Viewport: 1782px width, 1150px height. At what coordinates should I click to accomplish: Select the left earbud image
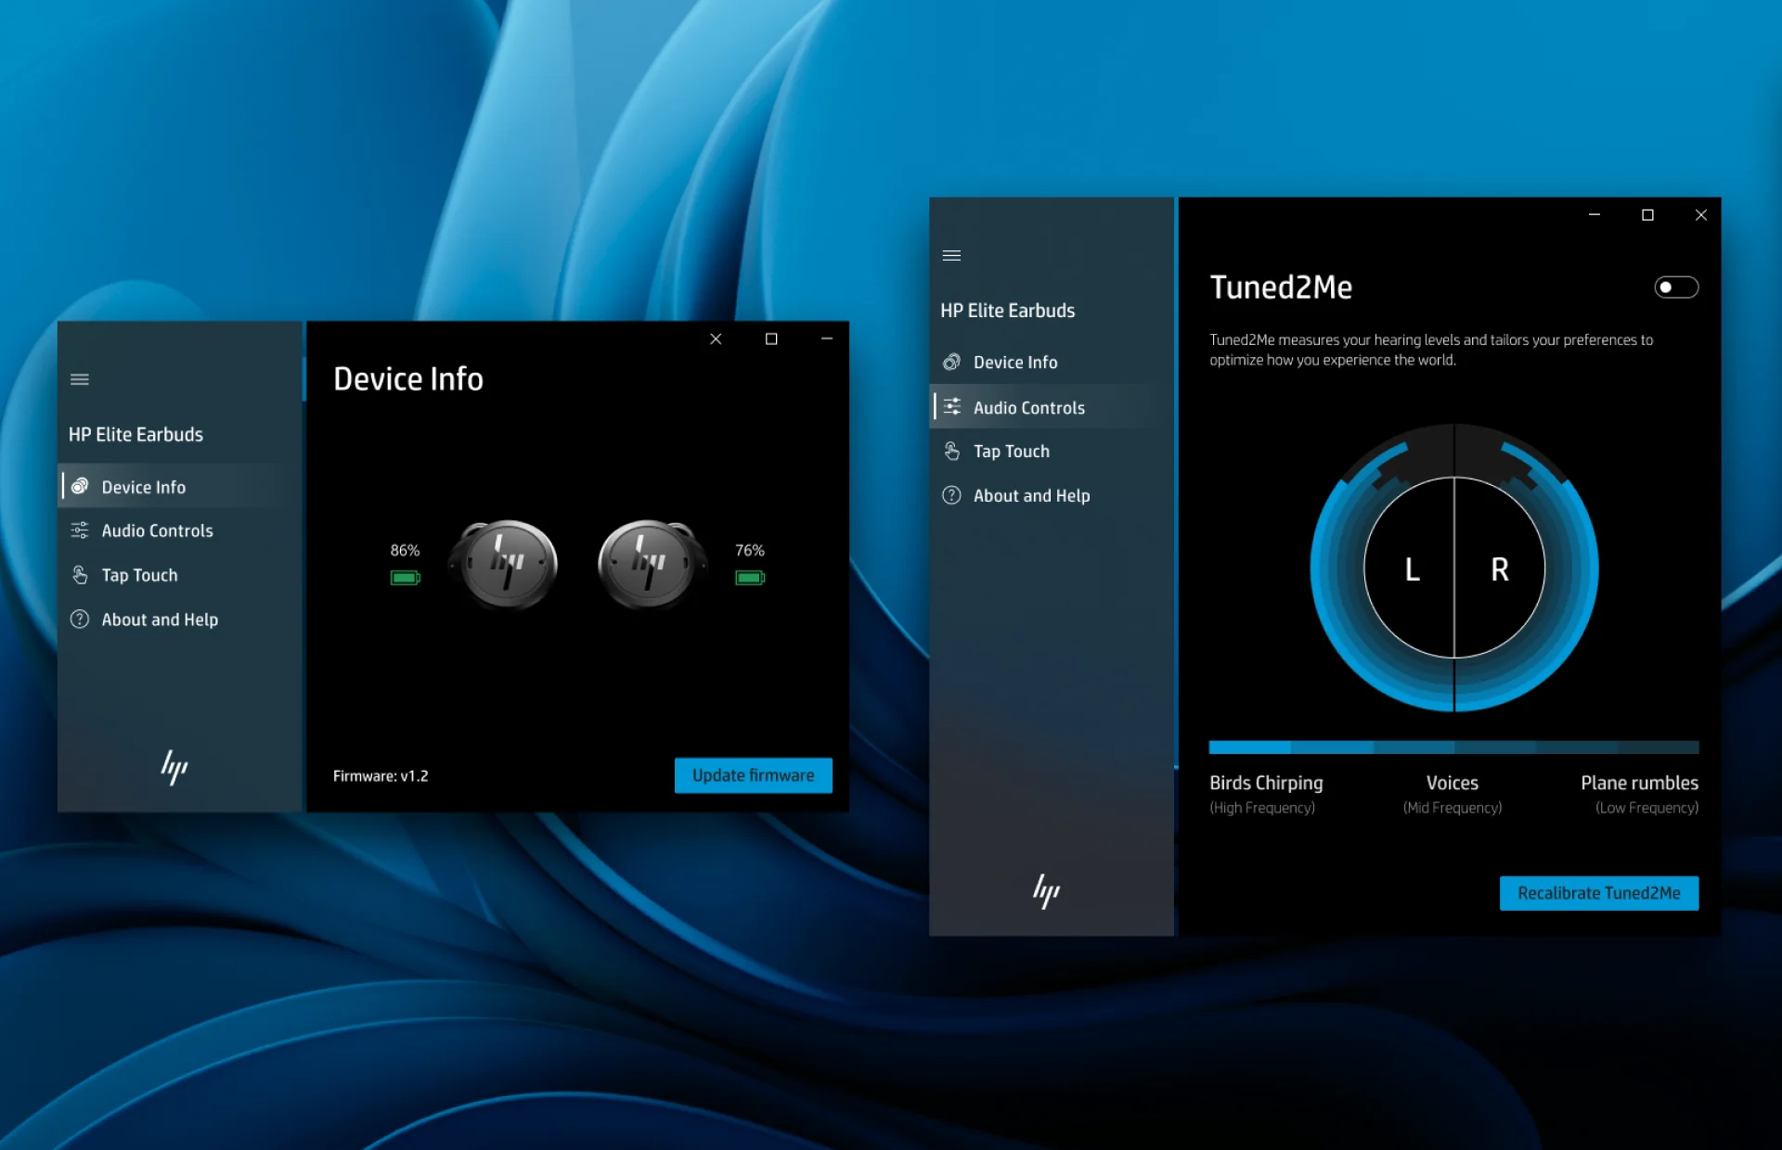pyautogui.click(x=503, y=564)
